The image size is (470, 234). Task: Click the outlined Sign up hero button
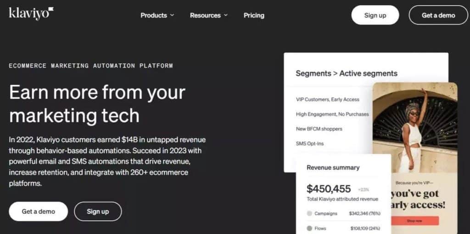click(x=98, y=211)
